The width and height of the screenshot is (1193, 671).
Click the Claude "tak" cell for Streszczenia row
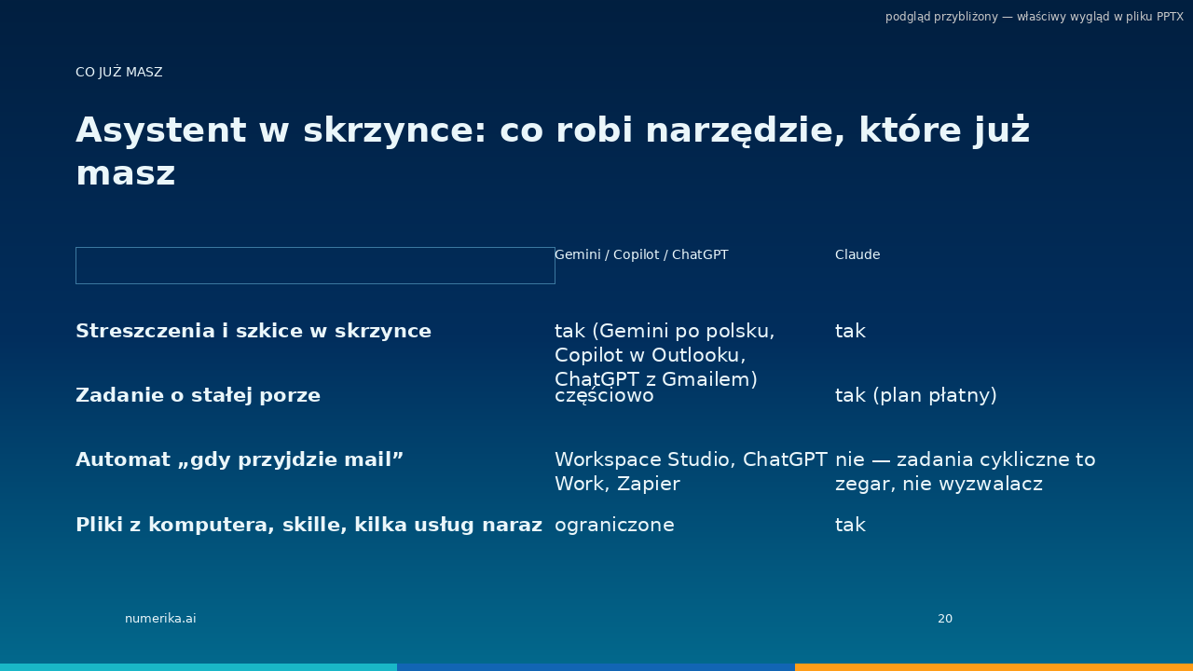pos(850,331)
